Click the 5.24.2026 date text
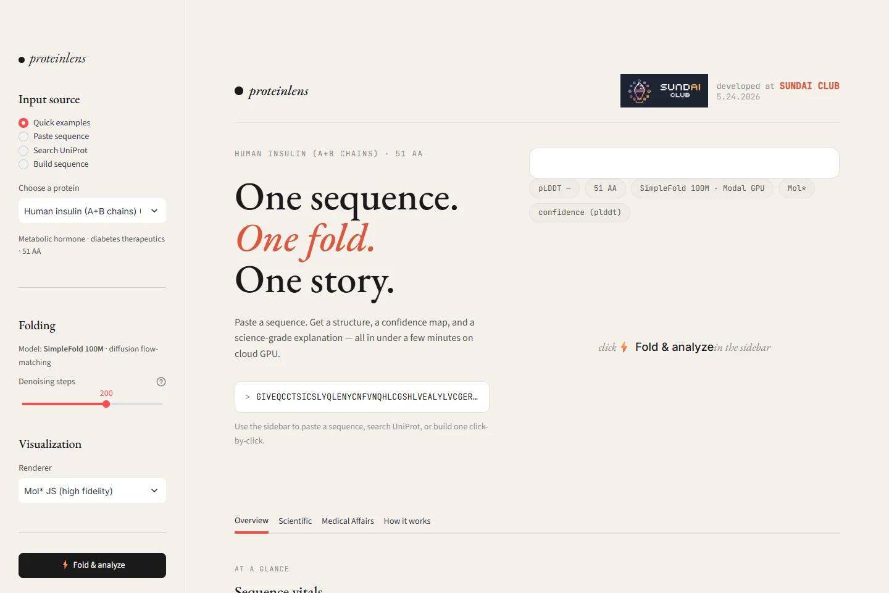Image resolution: width=889 pixels, height=593 pixels. click(738, 97)
